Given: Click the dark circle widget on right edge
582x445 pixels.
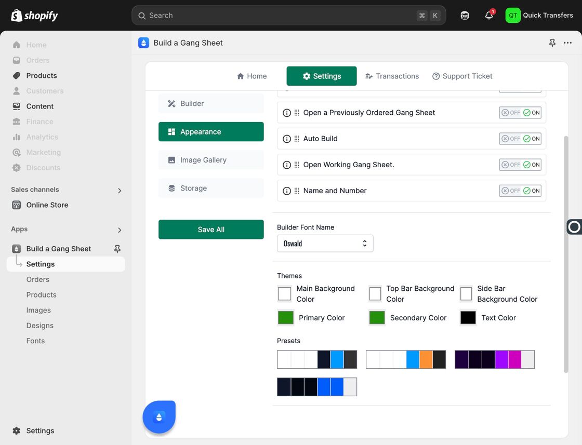Looking at the screenshot, I should pyautogui.click(x=574, y=226).
